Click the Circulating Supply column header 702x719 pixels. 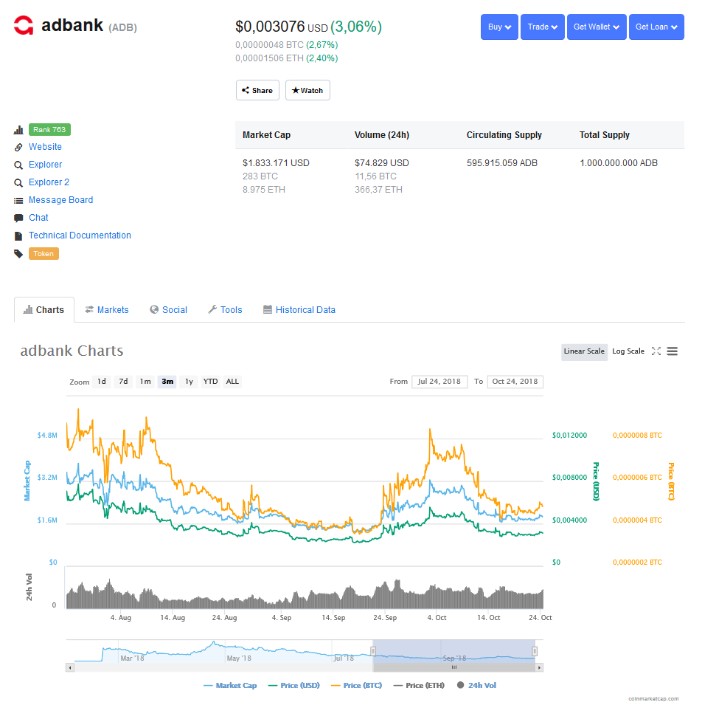click(504, 135)
